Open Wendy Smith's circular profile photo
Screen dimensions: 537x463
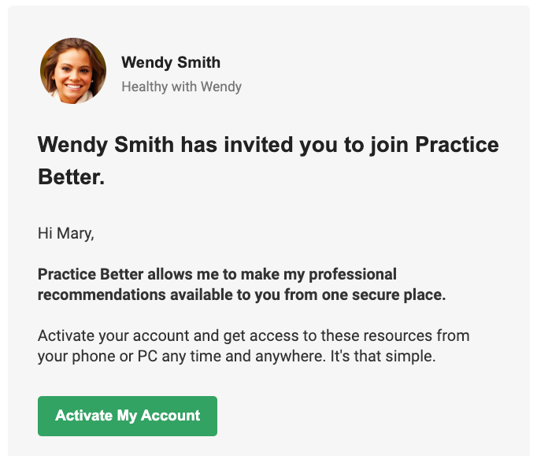tap(73, 71)
